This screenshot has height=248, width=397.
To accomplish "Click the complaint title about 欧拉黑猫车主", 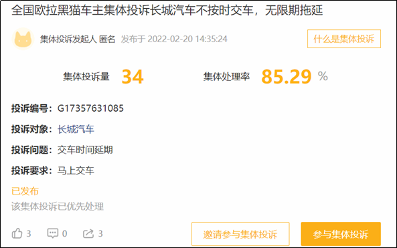I will click(x=167, y=11).
